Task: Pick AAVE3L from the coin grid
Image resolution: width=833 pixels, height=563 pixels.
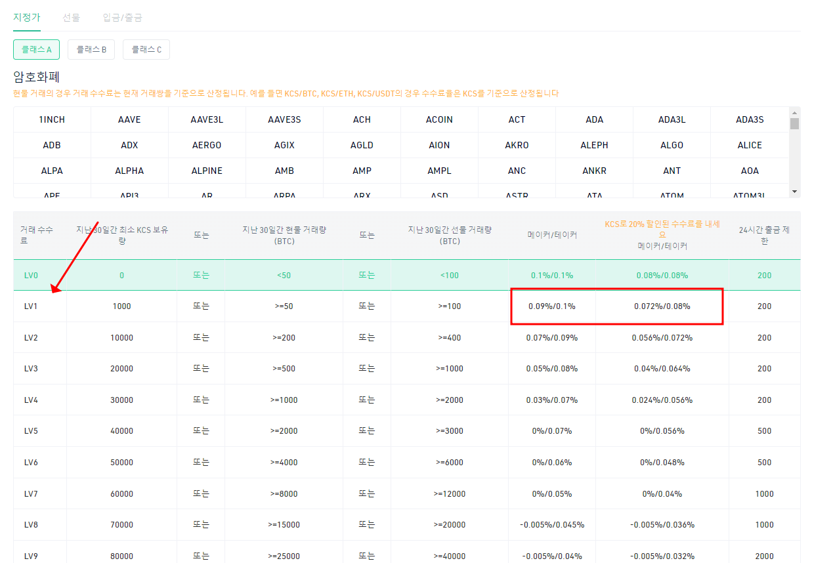Action: 207,119
